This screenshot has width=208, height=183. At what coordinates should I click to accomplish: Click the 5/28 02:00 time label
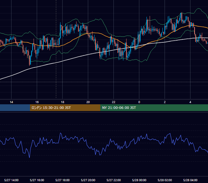(165, 180)
